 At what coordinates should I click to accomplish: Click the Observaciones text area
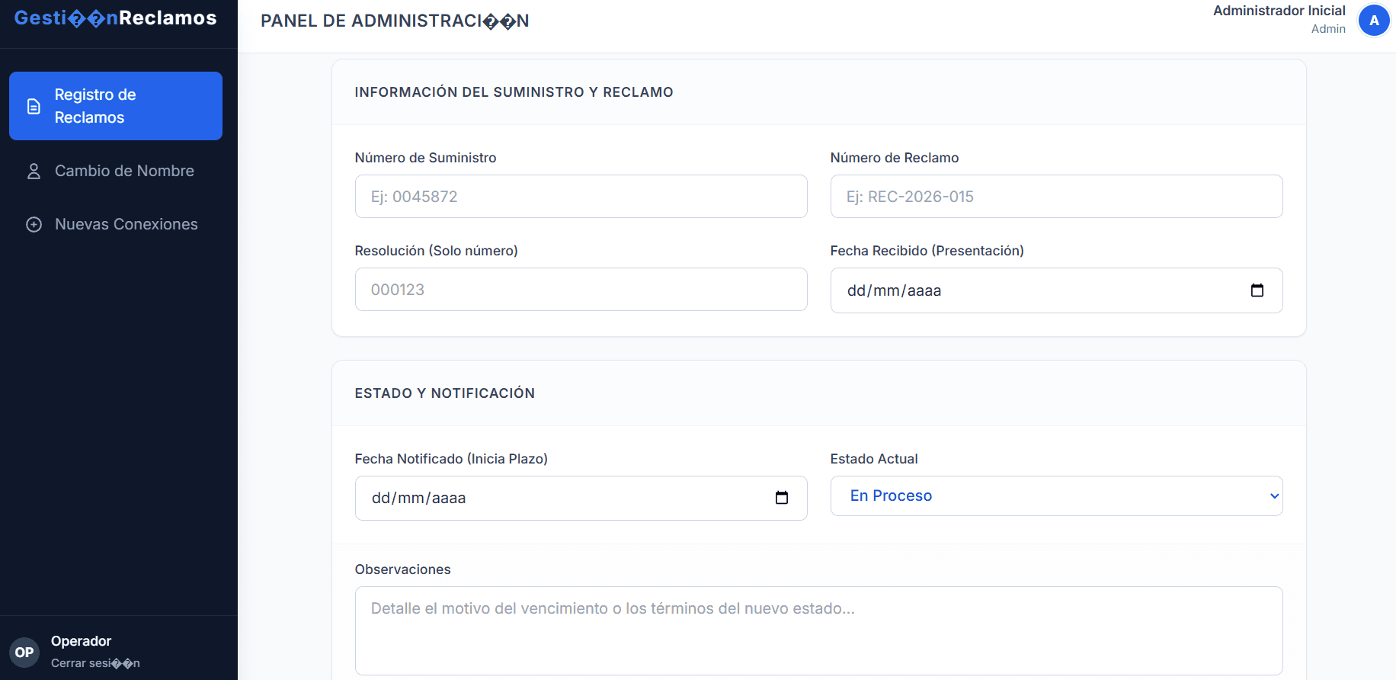[x=818, y=630]
